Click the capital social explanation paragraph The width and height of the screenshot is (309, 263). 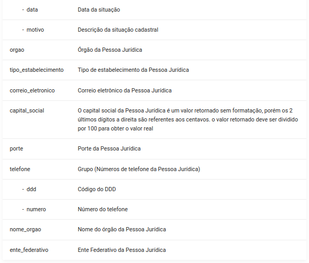188,119
